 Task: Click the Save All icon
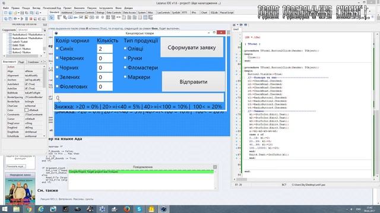coord(26,13)
